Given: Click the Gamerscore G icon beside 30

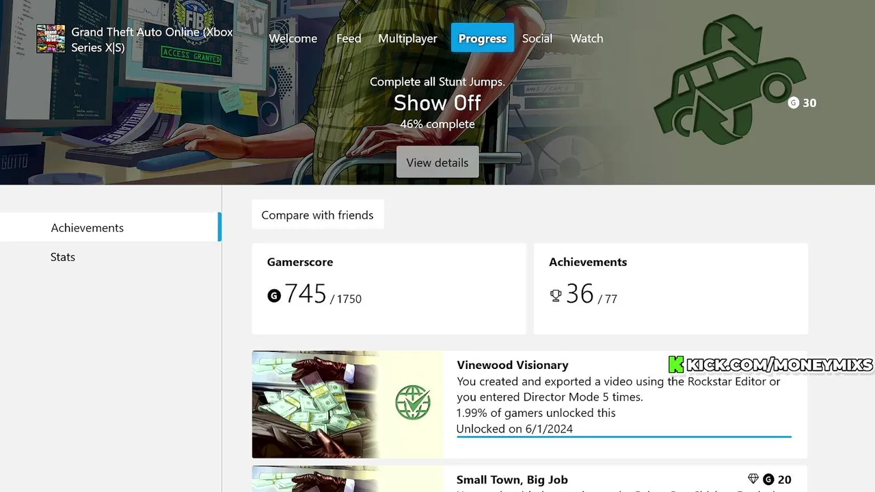Looking at the screenshot, I should (793, 103).
